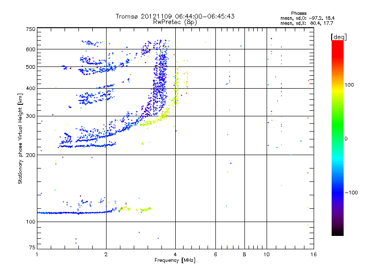Screen dimensions: 369x277
Task: Click the x-axis label '1'
Action: click(37, 254)
